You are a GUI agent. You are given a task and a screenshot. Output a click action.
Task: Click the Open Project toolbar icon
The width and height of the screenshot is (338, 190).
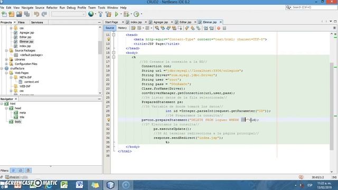tap(19, 14)
